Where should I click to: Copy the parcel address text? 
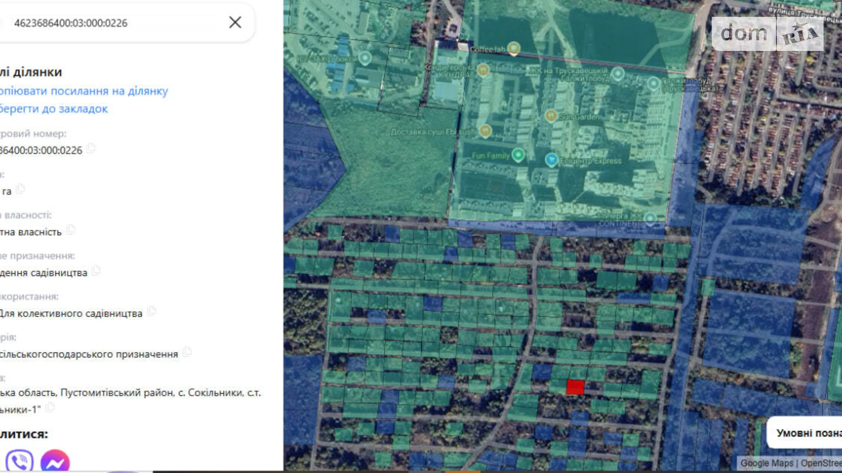click(50, 408)
